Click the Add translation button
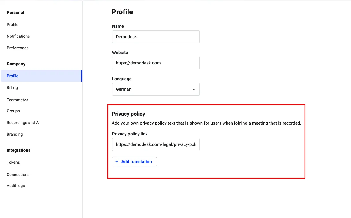351x218 pixels. 134,162
